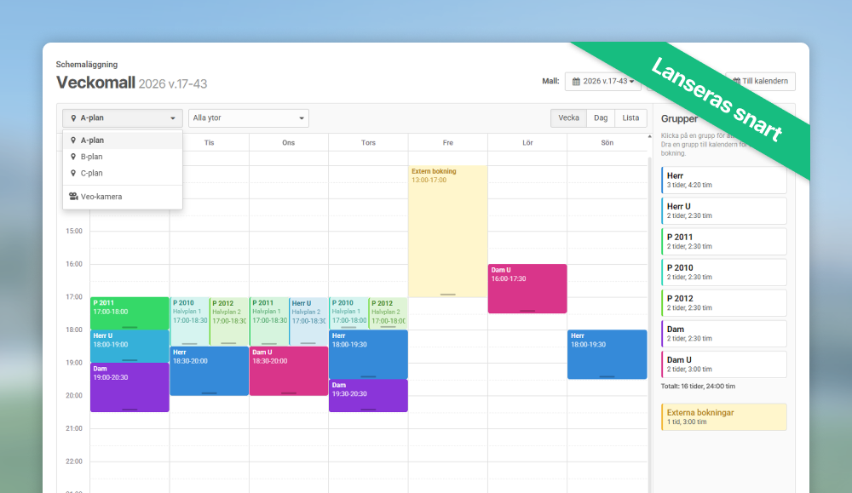Click the C-plan map pin icon
This screenshot has width=852, height=493.
pos(73,173)
